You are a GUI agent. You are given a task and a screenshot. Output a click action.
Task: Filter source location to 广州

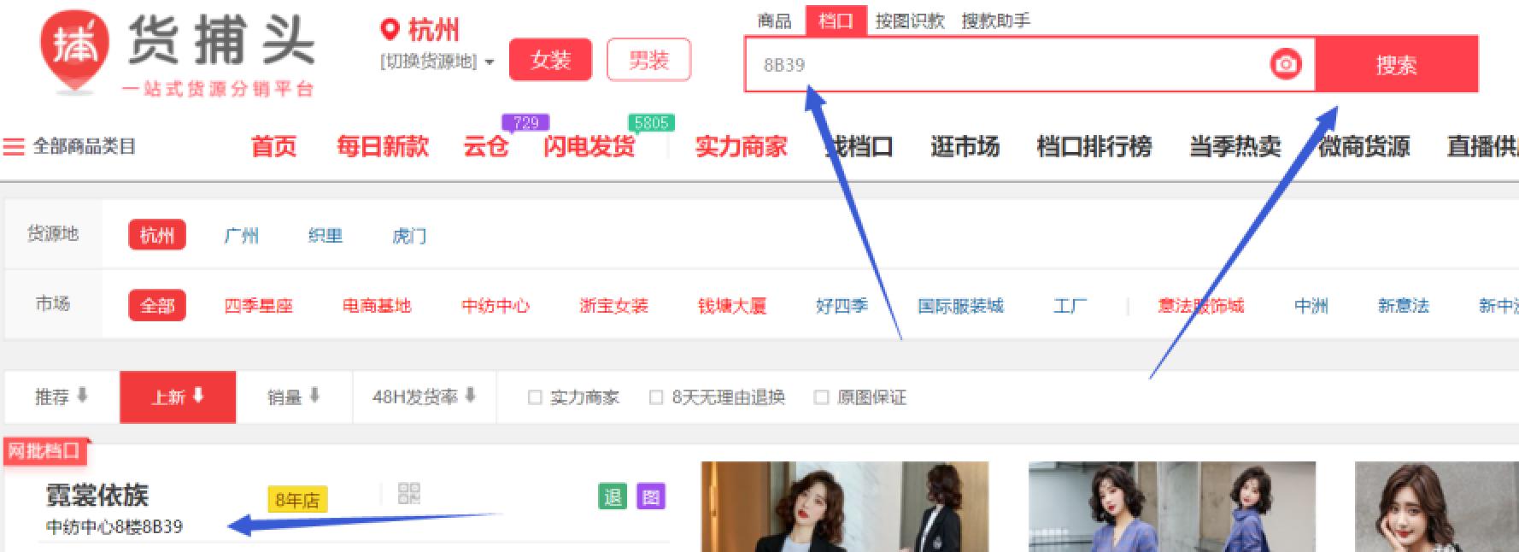click(x=241, y=235)
